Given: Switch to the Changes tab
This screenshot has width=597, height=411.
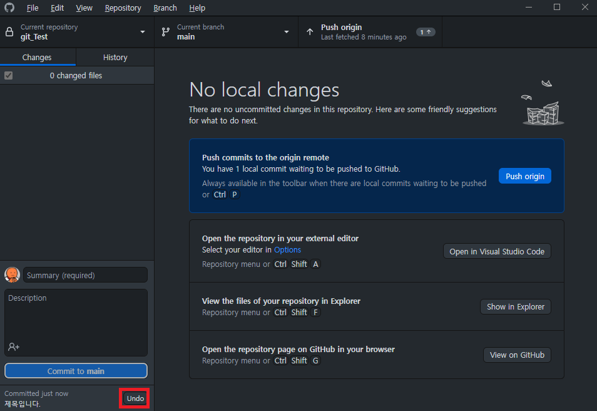Looking at the screenshot, I should click(x=37, y=57).
